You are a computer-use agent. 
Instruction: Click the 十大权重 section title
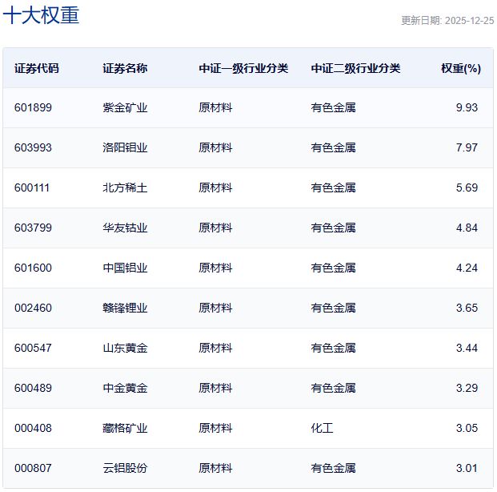[x=42, y=15]
